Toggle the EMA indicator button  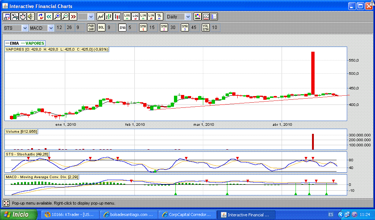pos(122,27)
